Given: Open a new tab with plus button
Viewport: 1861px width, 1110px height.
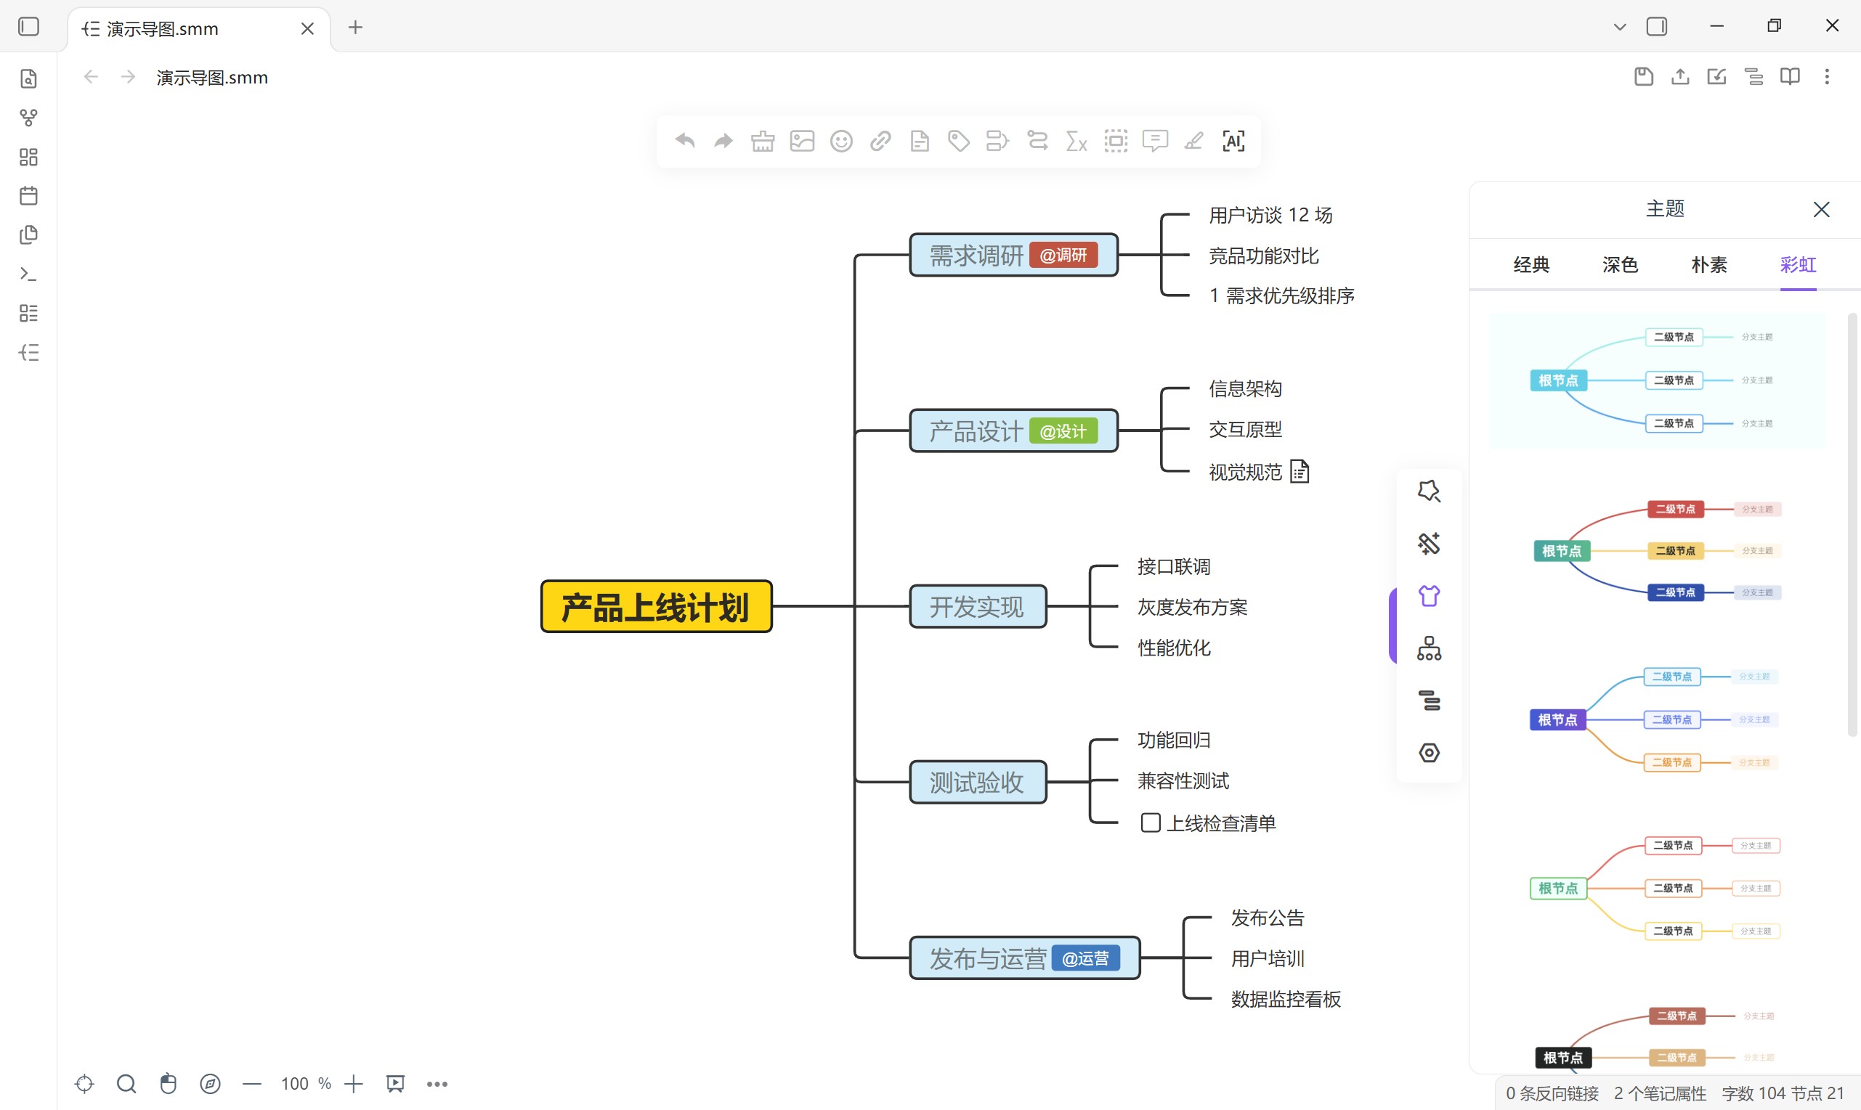Looking at the screenshot, I should point(355,28).
